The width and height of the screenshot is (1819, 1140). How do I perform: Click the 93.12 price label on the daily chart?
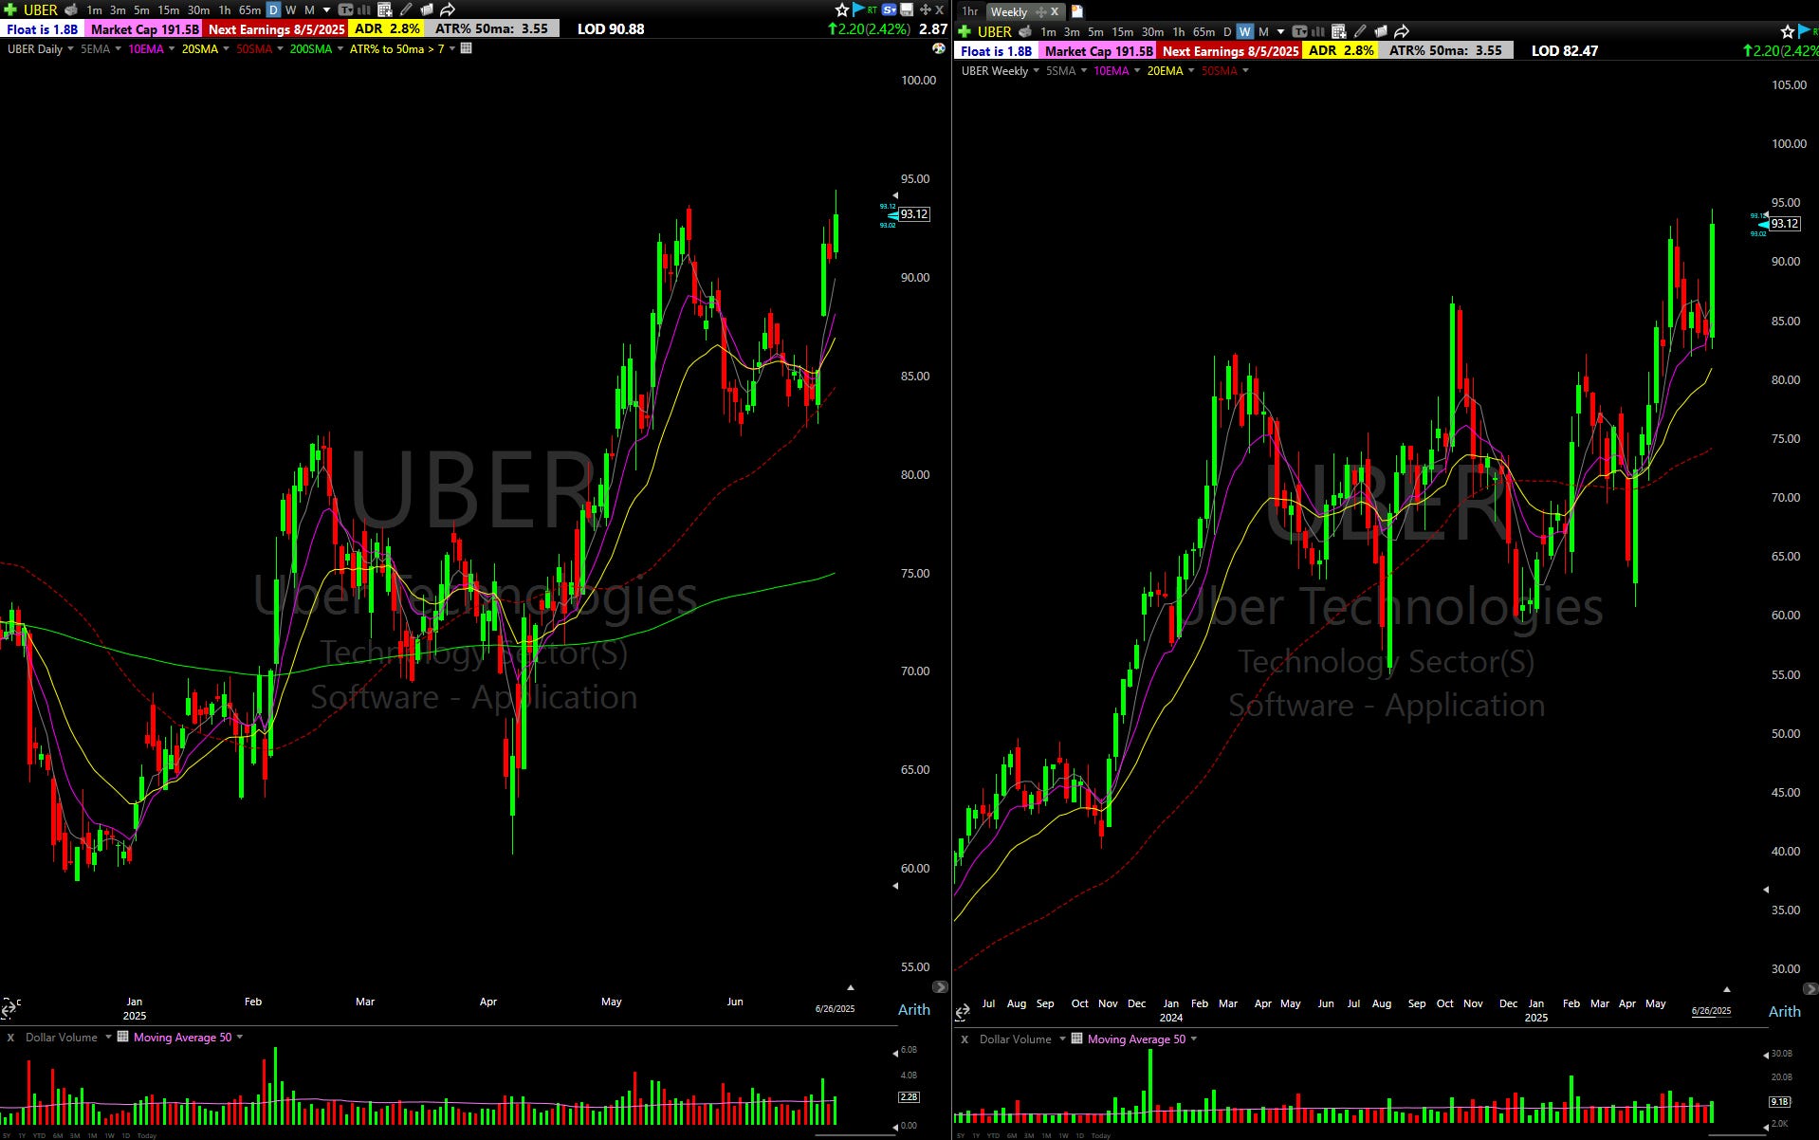click(x=914, y=214)
